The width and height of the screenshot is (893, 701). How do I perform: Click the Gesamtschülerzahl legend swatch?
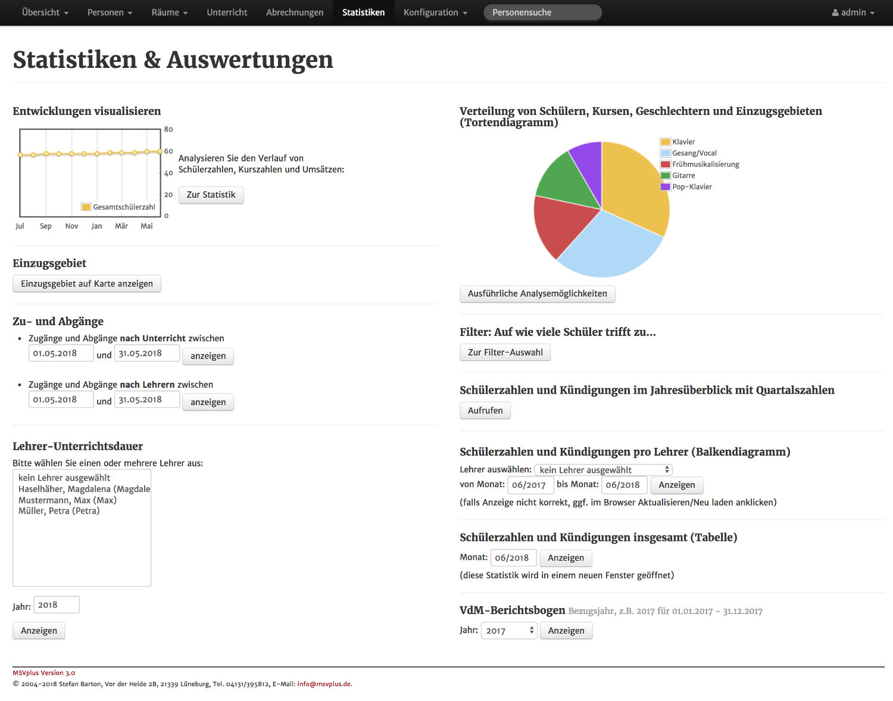86,207
